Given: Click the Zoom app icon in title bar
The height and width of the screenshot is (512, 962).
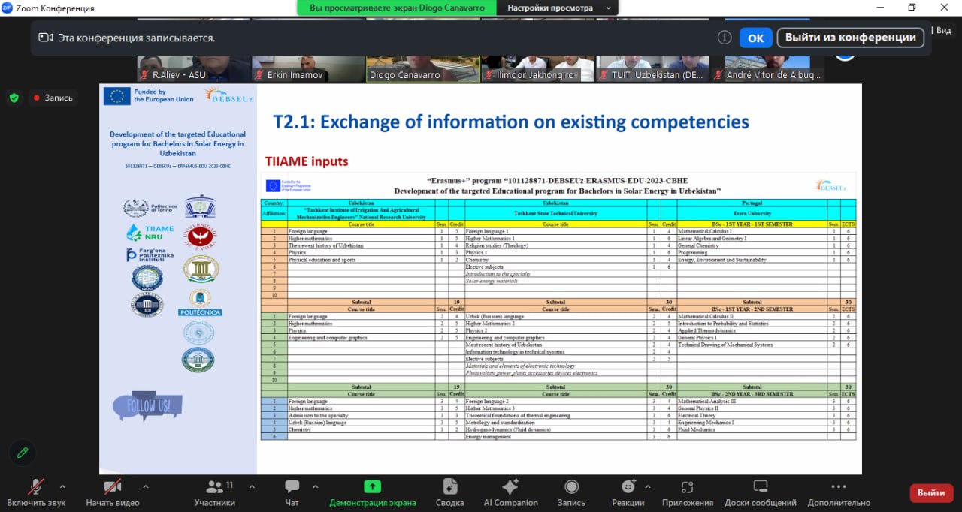Looking at the screenshot, I should click(8, 8).
